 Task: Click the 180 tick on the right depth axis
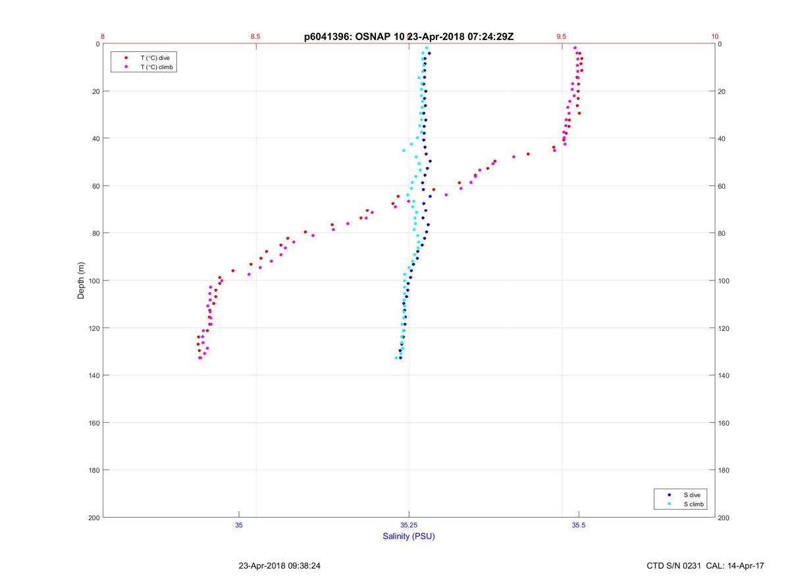(724, 470)
